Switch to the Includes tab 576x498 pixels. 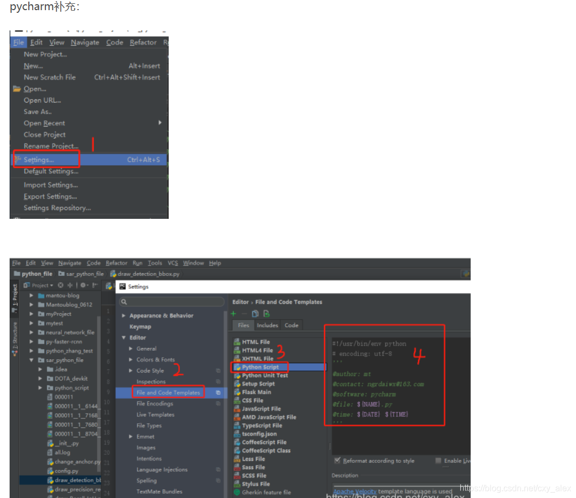tap(267, 326)
